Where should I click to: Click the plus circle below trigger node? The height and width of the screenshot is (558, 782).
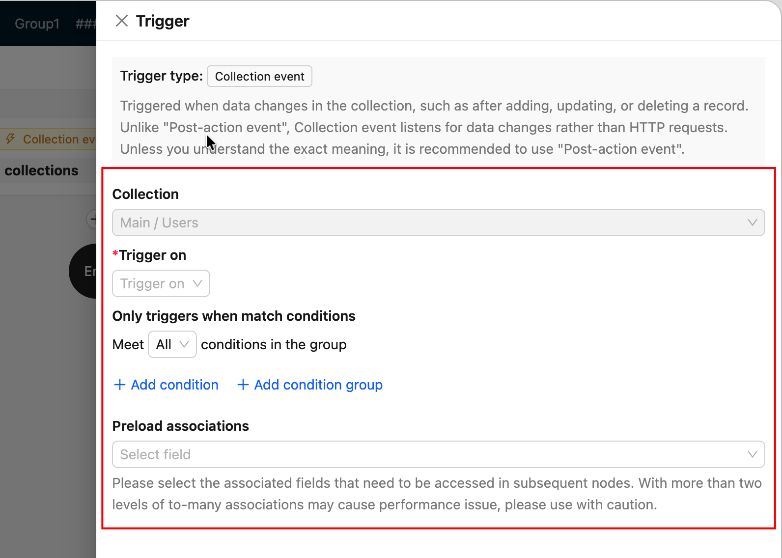pos(92,219)
